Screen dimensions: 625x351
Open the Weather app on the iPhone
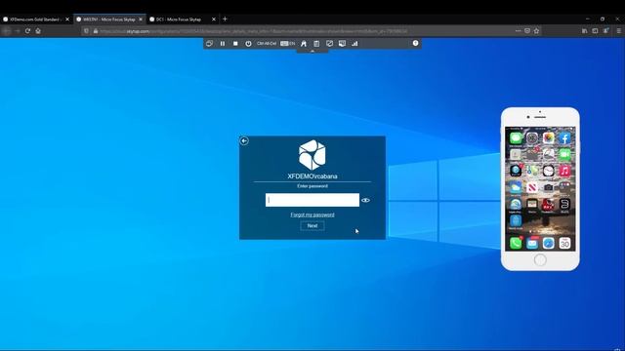click(516, 187)
